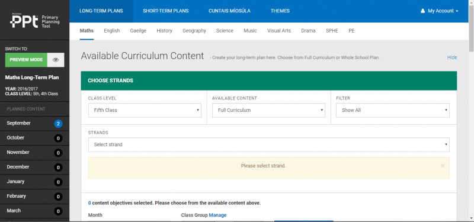Click the Manage class group link
Image resolution: width=474 pixels, height=222 pixels.
click(217, 215)
